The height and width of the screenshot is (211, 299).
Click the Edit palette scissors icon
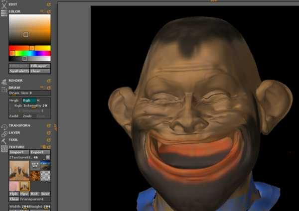[x=4, y=4]
